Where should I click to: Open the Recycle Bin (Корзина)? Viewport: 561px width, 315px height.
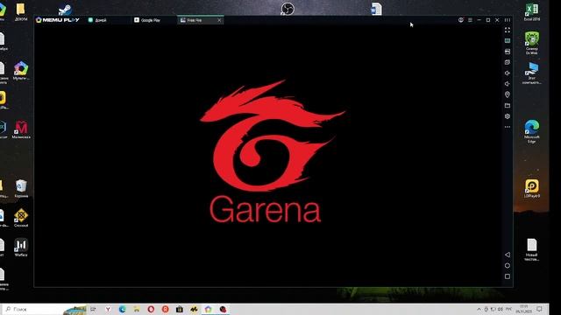21,189
